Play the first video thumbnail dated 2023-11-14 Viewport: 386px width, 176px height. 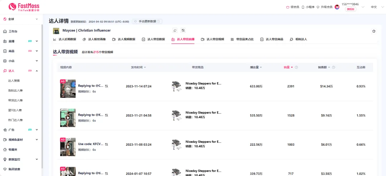tap(68, 89)
